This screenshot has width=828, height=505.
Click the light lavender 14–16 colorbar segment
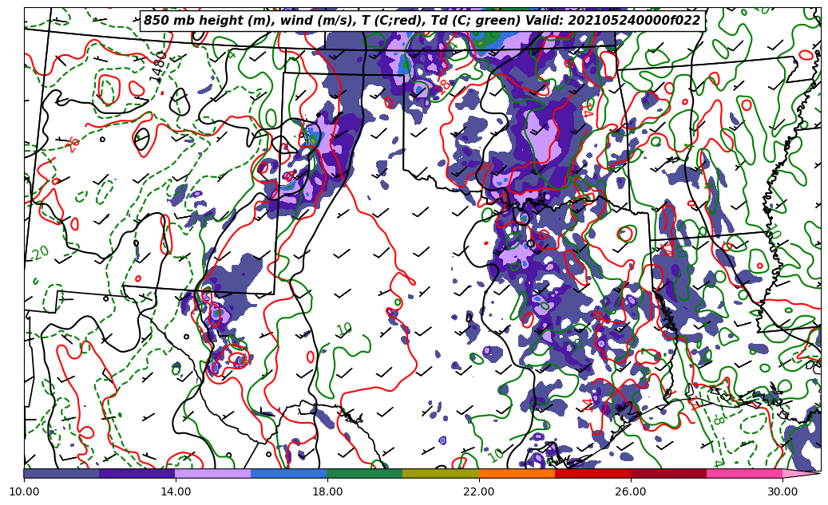click(213, 473)
